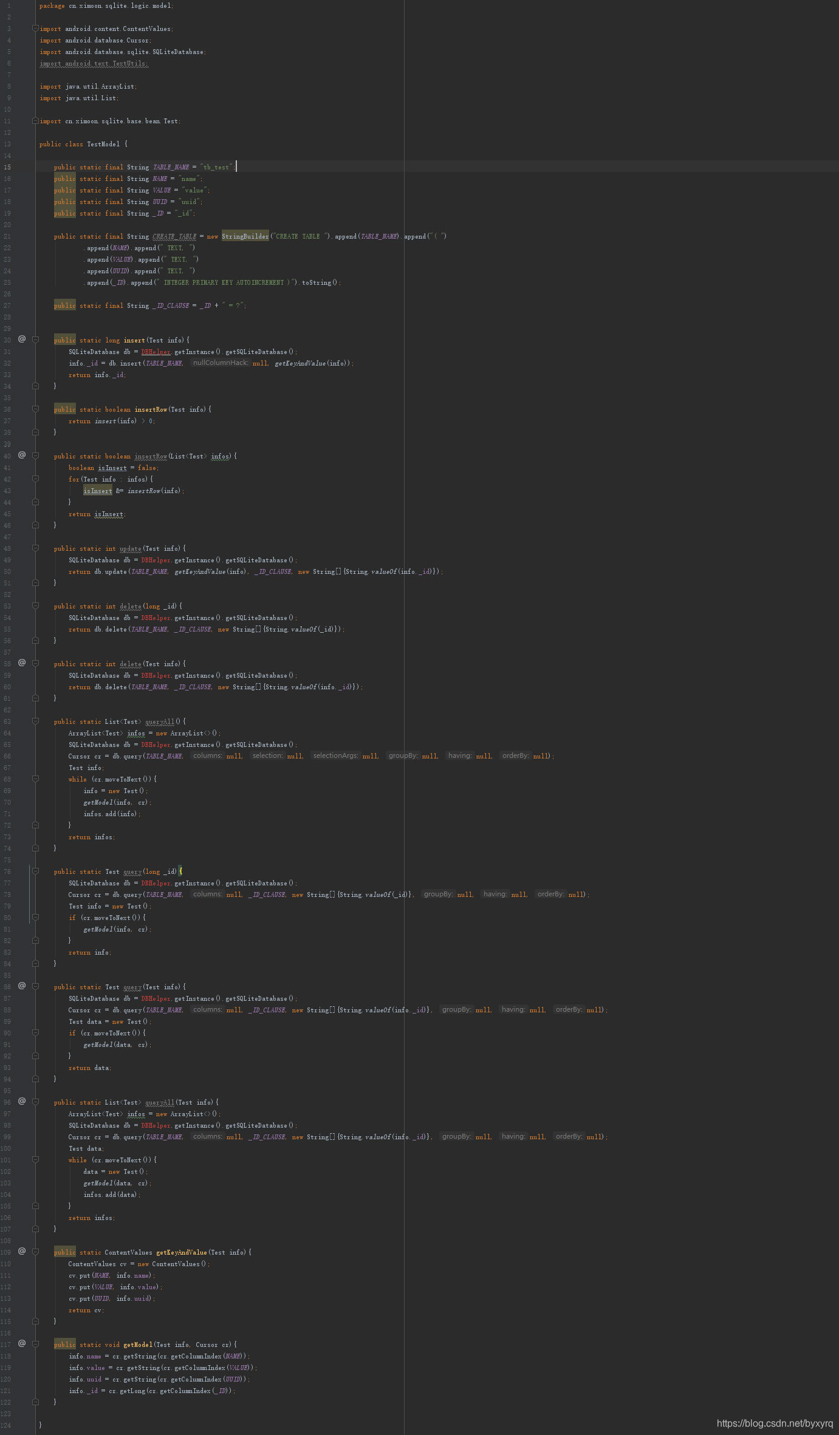Collapse the delete(Test info) method fold
Image resolution: width=839 pixels, height=1435 pixels.
pyautogui.click(x=35, y=663)
